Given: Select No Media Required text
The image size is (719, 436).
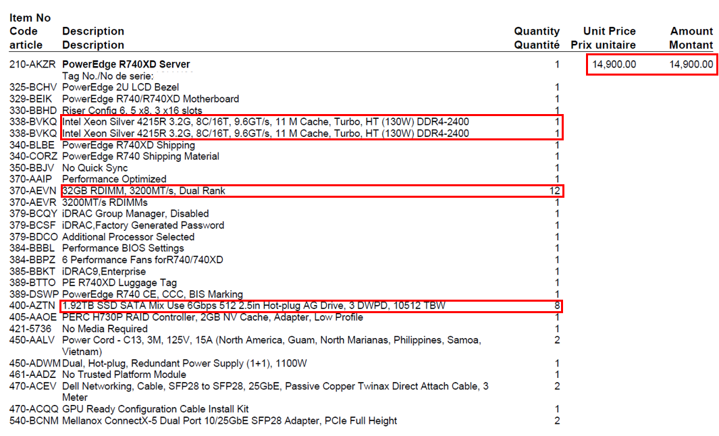Looking at the screenshot, I should click(x=105, y=329).
